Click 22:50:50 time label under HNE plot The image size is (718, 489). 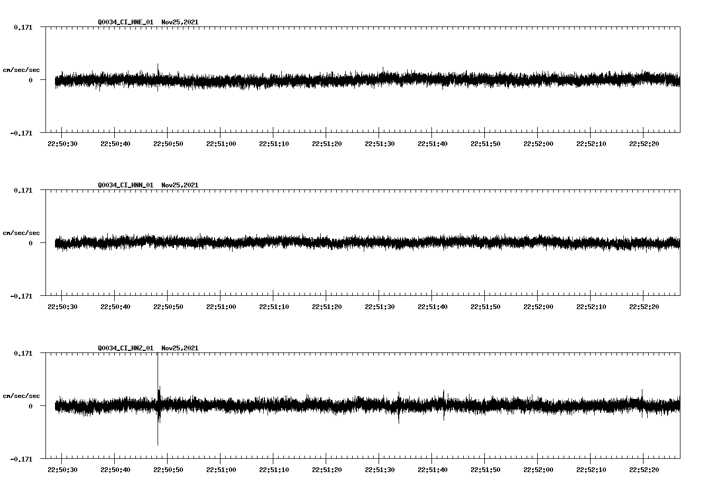coord(168,143)
